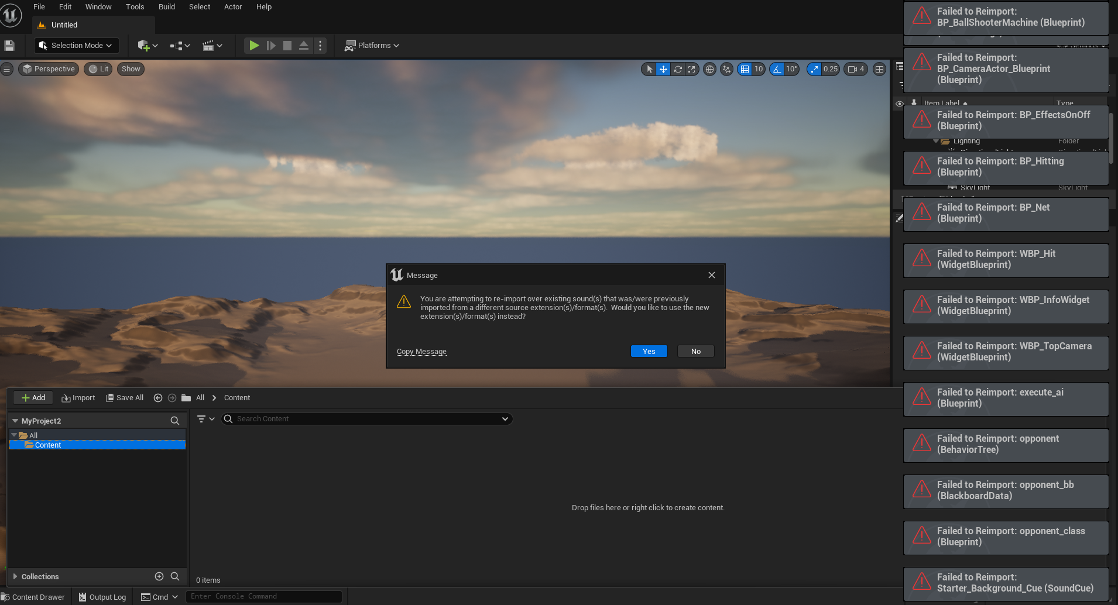Click Yes in the Message dialog
This screenshot has width=1118, height=605.
coord(649,351)
